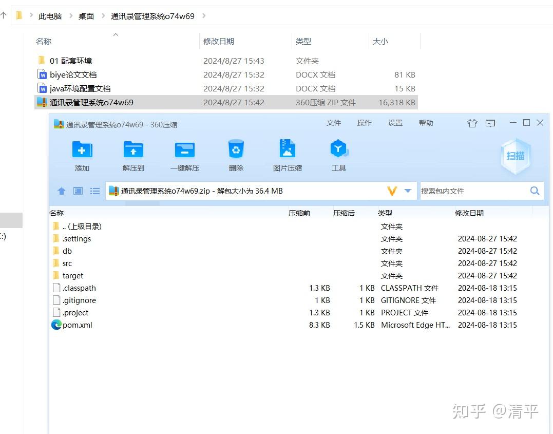Click the skin shirt icon in title bar

pyautogui.click(x=472, y=123)
